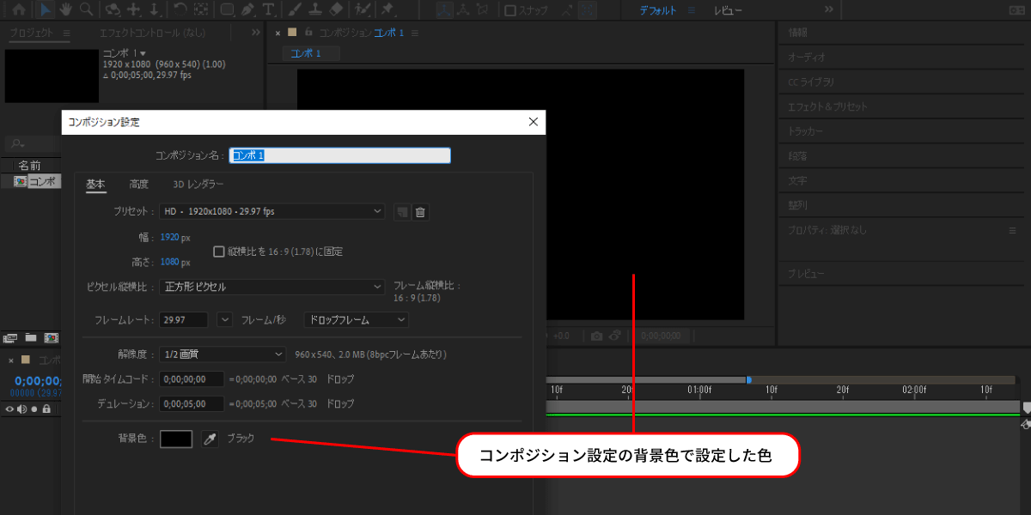This screenshot has height=515, width=1031.
Task: Select the Brush tool
Action: pos(294,10)
